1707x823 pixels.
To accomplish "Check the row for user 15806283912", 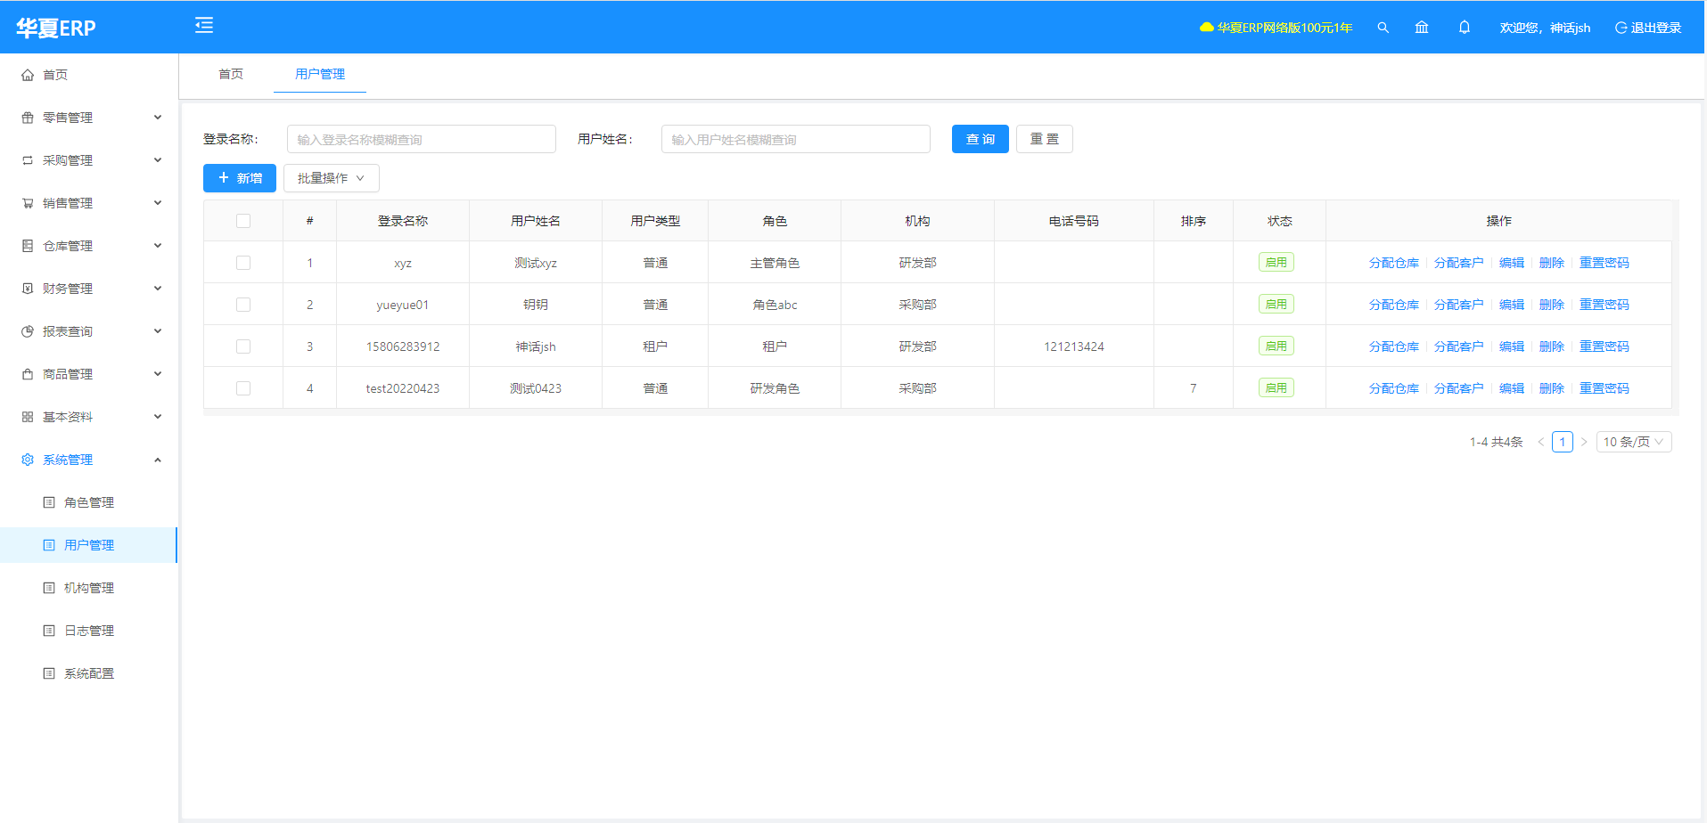I will pyautogui.click(x=243, y=346).
